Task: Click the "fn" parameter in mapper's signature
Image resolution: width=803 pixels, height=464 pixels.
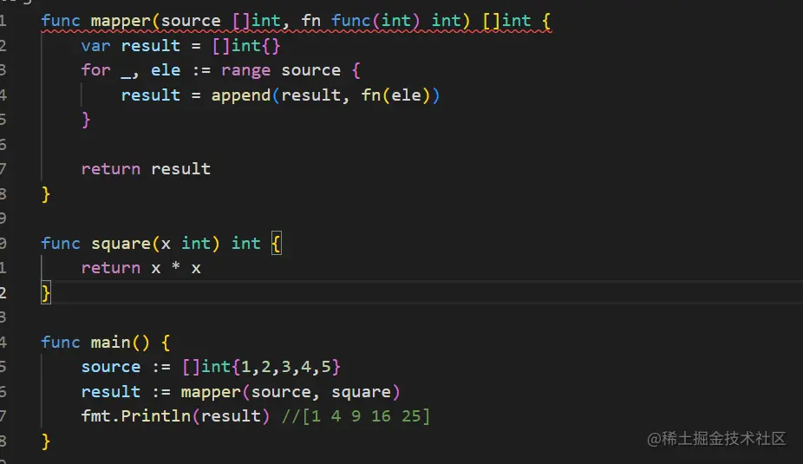Action: 310,21
